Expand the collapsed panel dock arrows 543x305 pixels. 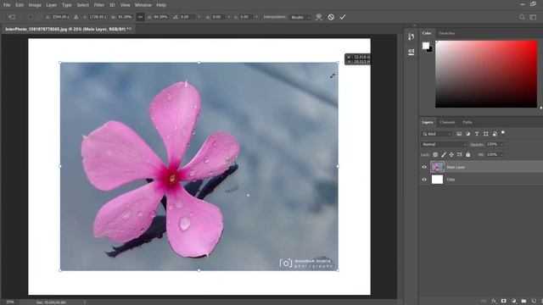tap(415, 25)
